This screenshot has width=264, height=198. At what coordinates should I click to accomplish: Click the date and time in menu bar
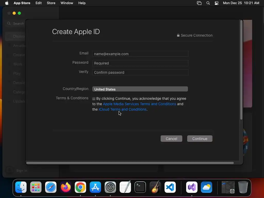[241, 3]
